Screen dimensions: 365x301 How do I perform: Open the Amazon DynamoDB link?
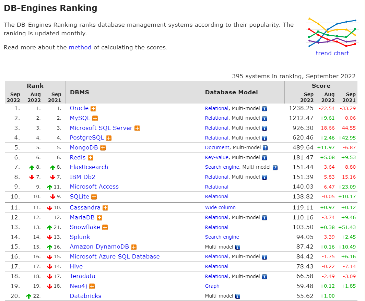pyautogui.click(x=99, y=246)
